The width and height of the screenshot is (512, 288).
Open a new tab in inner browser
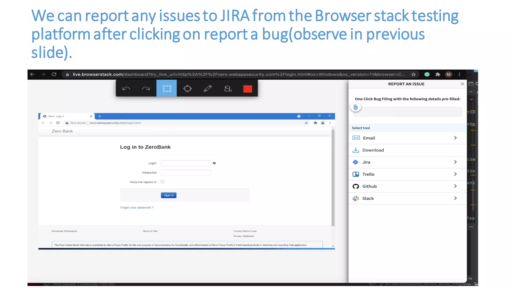coord(99,116)
